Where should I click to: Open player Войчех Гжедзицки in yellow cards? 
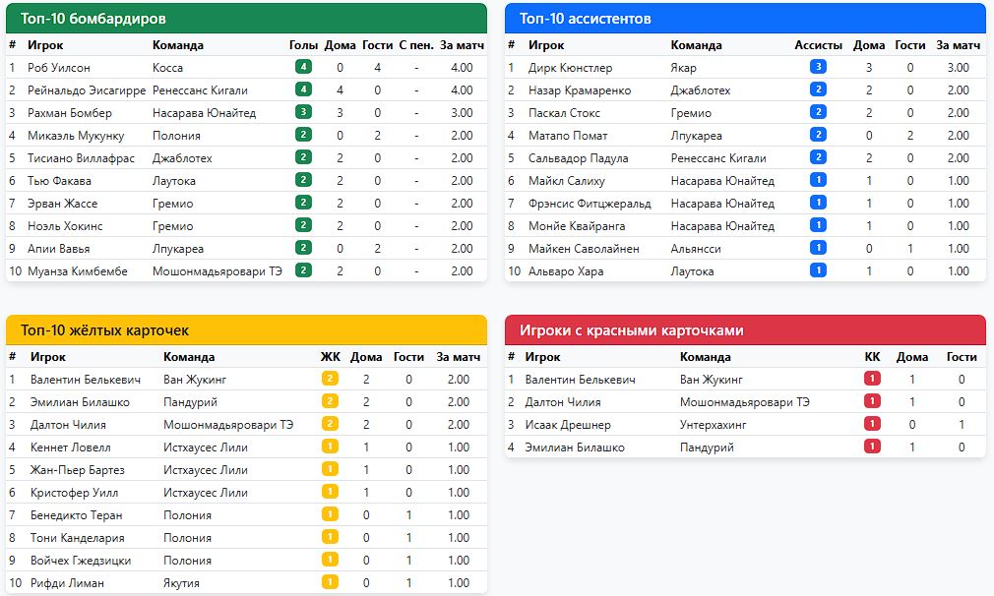[x=81, y=561]
